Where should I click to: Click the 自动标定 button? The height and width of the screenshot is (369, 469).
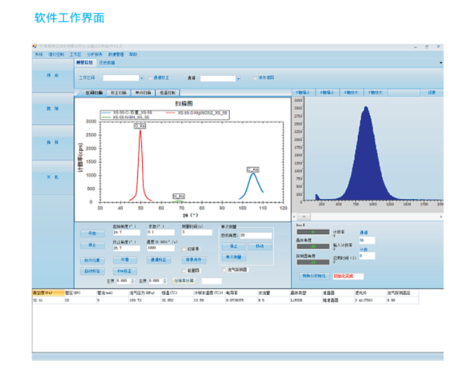coord(92,271)
